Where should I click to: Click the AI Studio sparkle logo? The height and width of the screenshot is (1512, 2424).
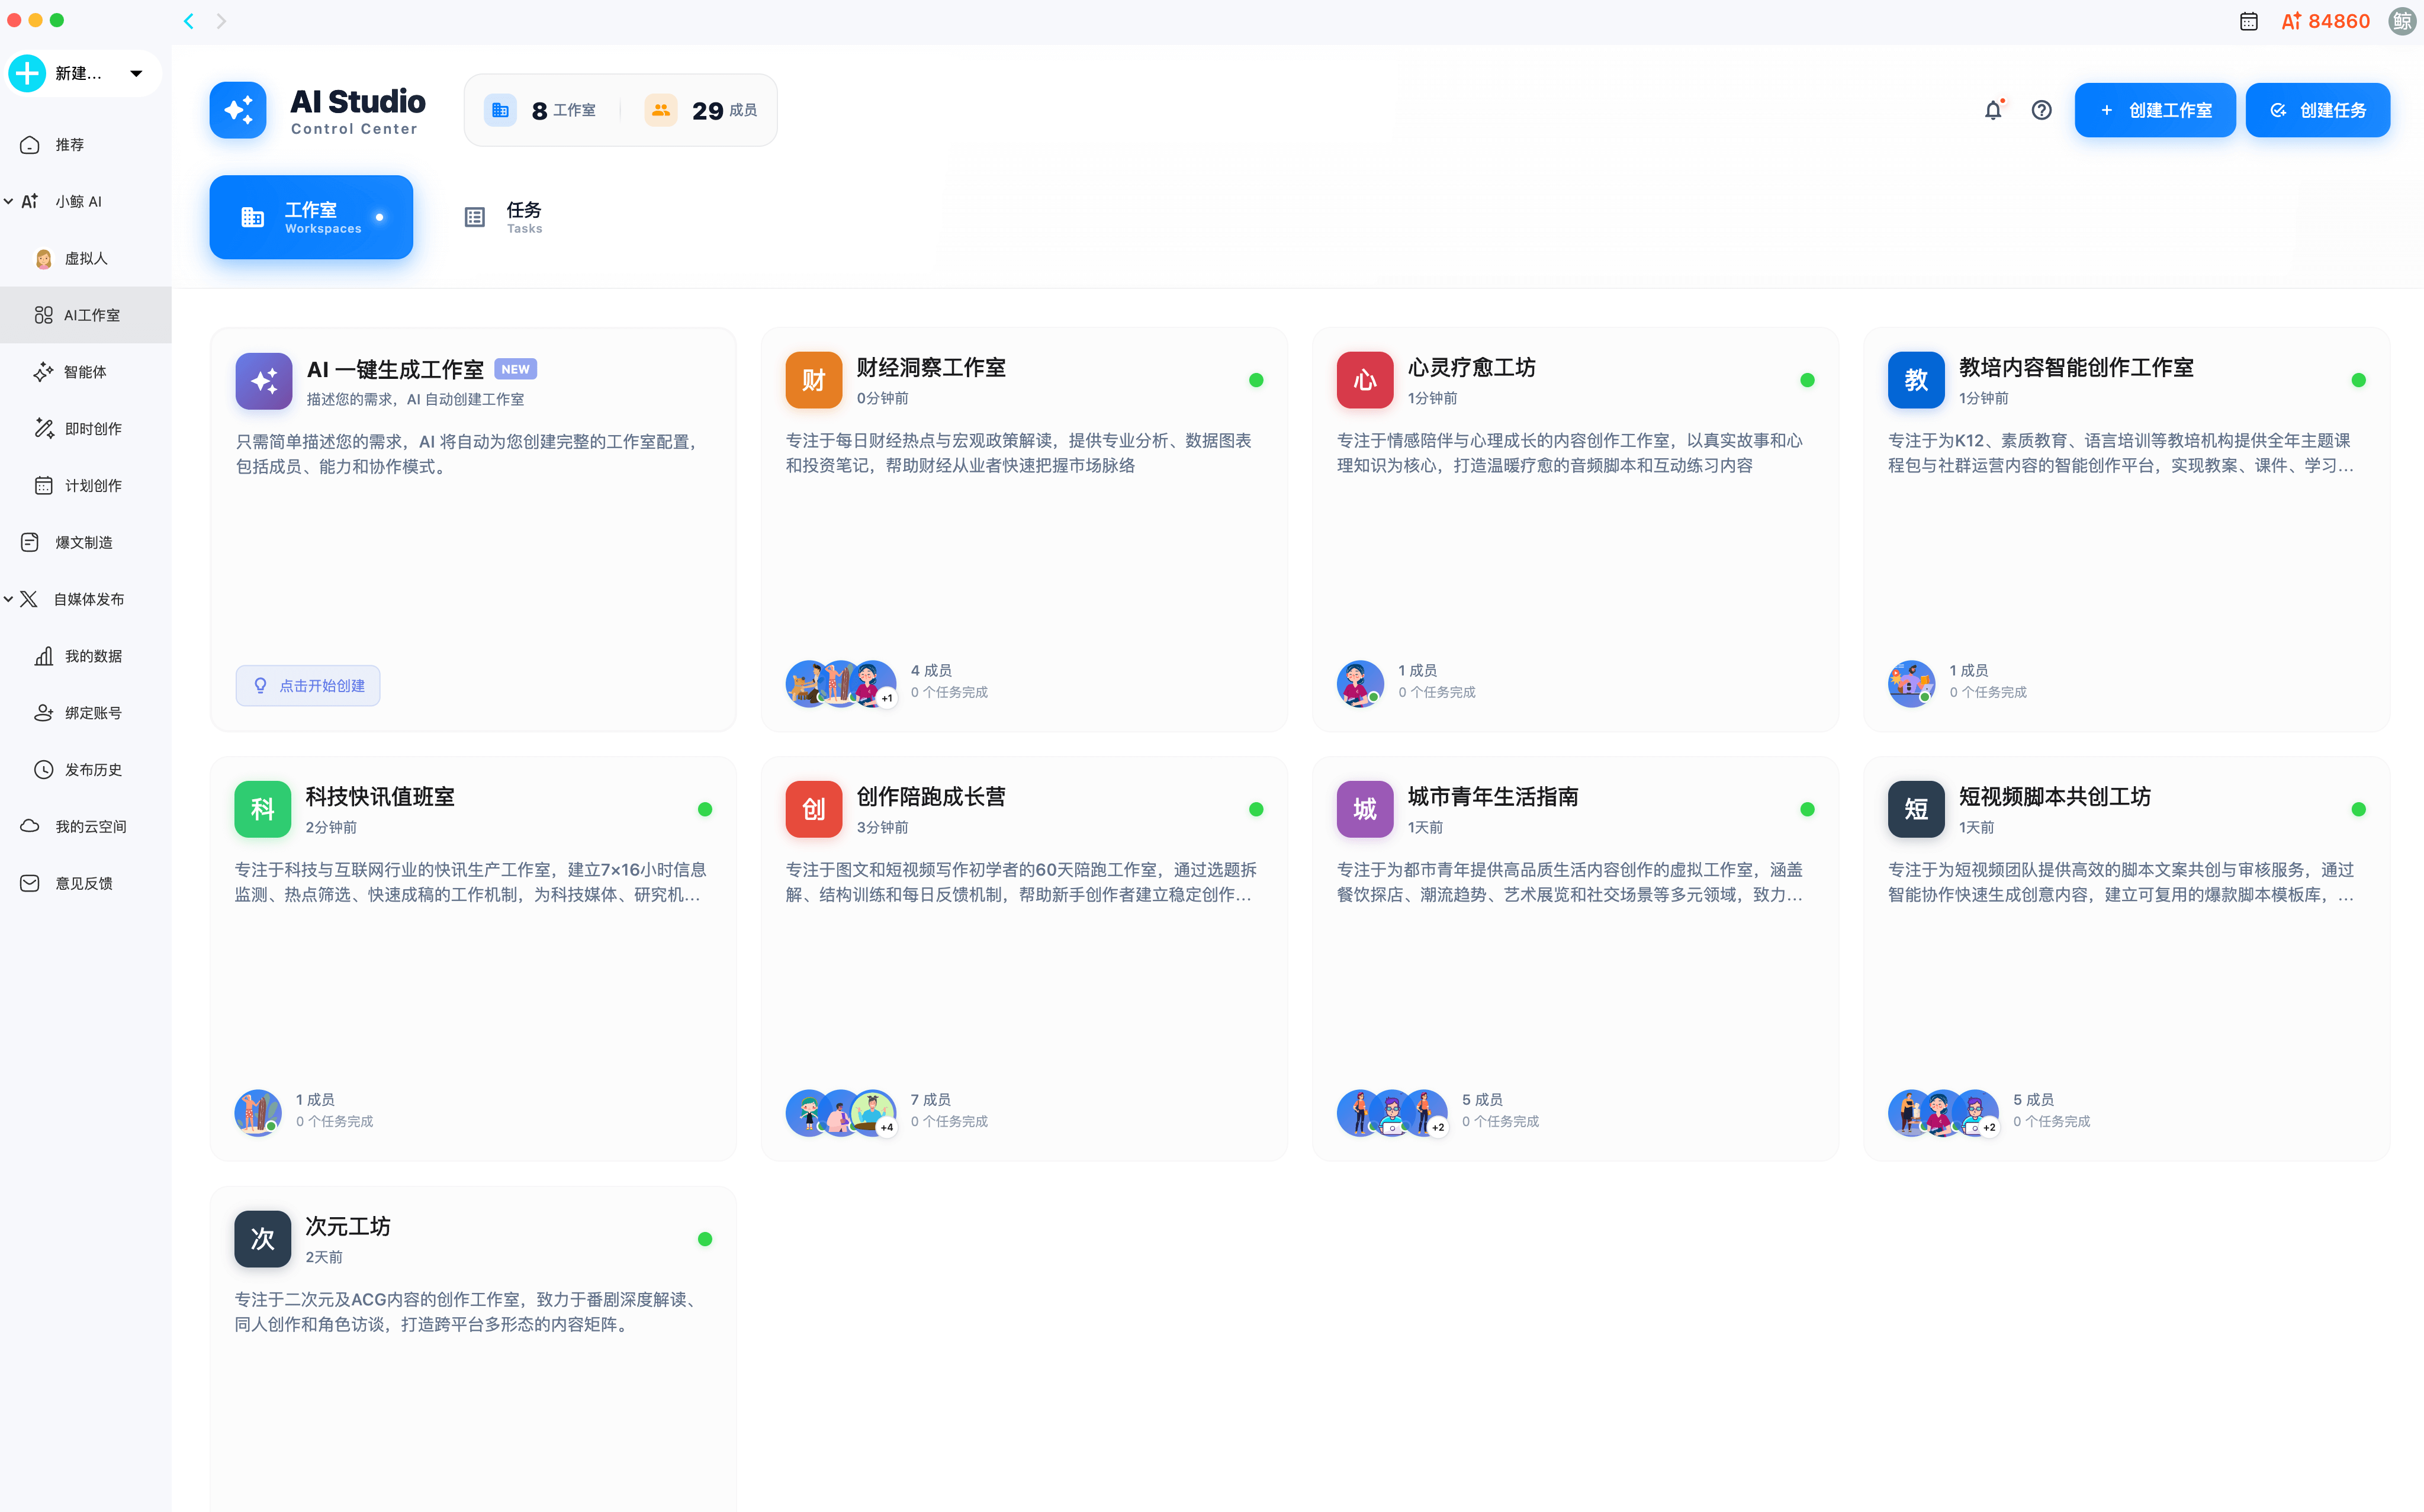point(238,110)
